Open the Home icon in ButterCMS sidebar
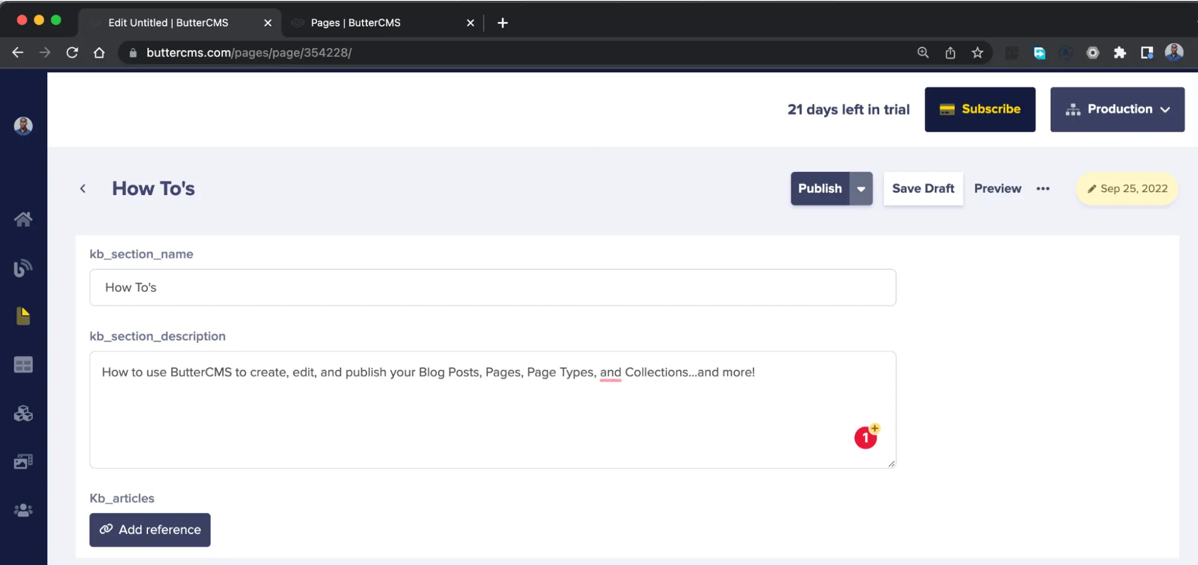 pyautogui.click(x=23, y=219)
